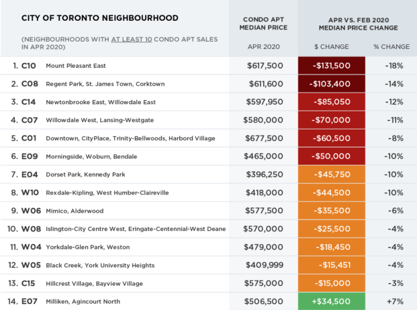Click the City of Toronto Neighbourhood heading

click(x=100, y=18)
